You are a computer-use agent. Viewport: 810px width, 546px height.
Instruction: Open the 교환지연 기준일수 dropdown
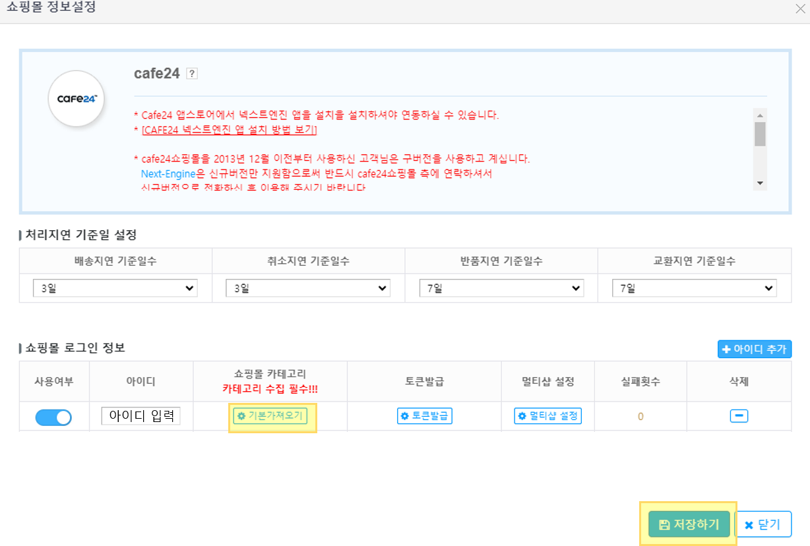695,288
